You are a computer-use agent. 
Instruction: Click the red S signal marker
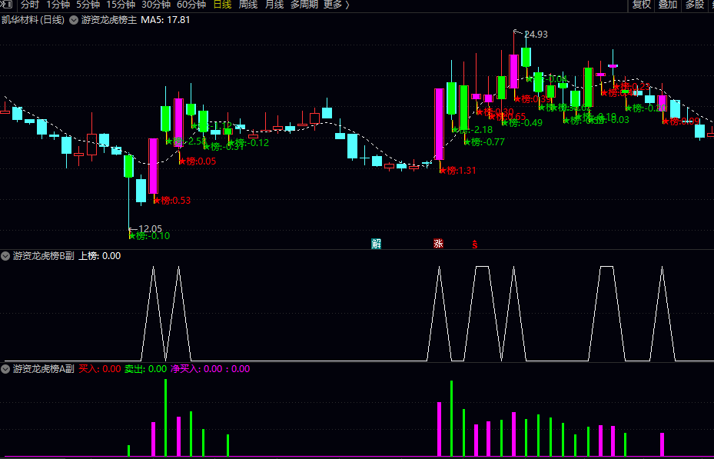pyautogui.click(x=474, y=244)
